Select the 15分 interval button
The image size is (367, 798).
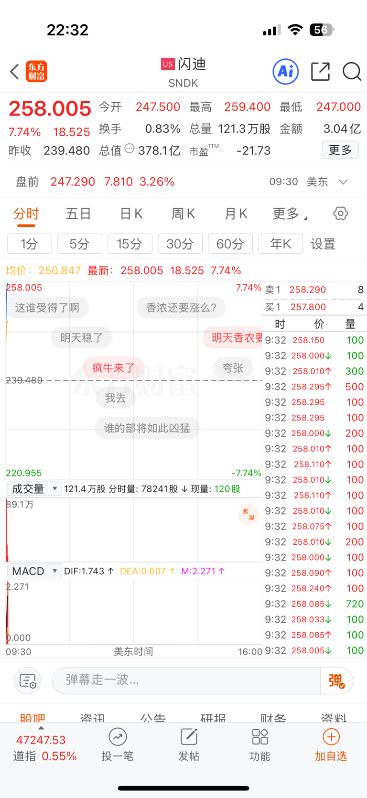(x=130, y=244)
